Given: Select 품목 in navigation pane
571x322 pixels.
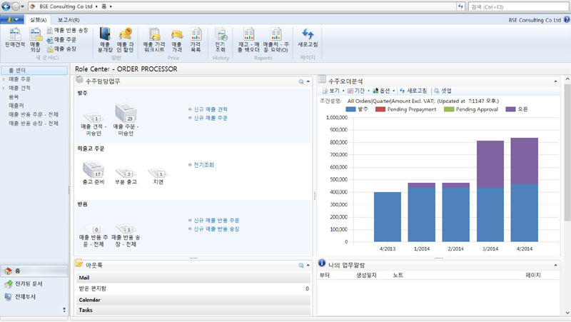Looking at the screenshot, I should click(x=14, y=97).
